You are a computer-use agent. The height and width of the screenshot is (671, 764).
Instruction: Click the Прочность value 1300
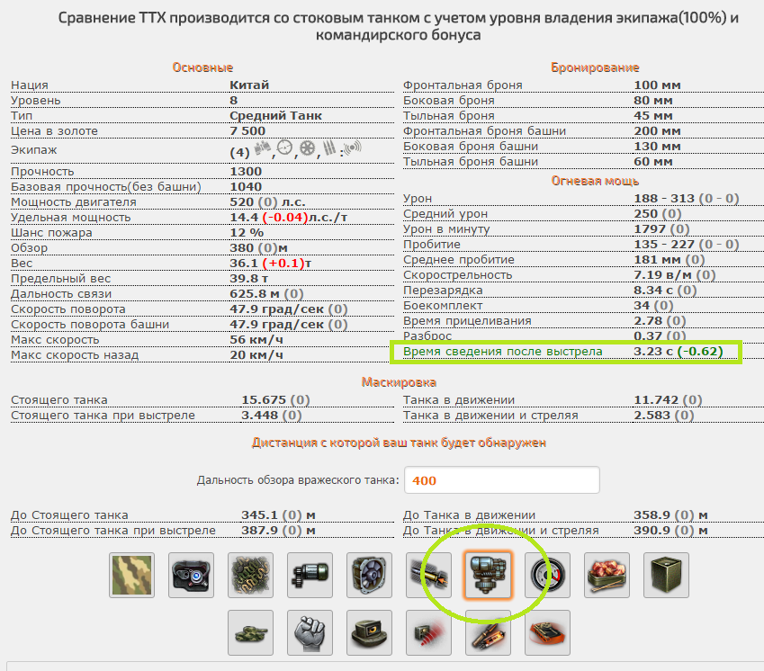(x=246, y=172)
